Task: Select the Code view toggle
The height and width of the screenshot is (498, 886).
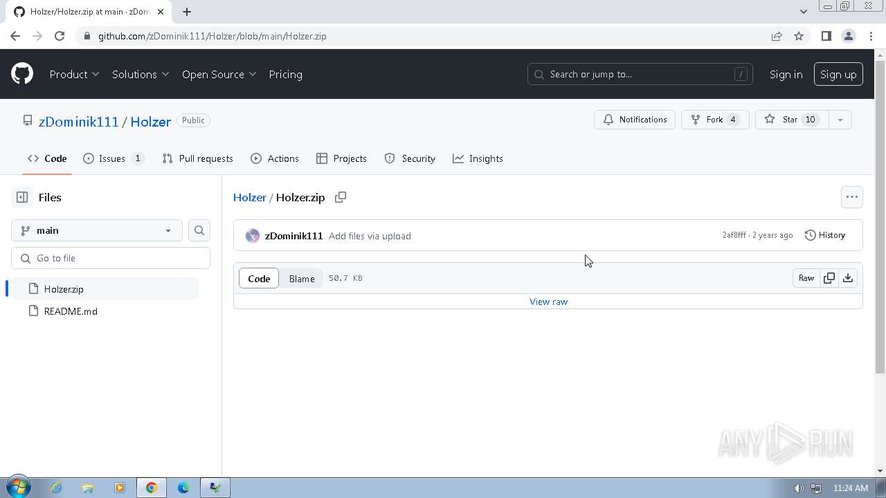Action: 259,278
